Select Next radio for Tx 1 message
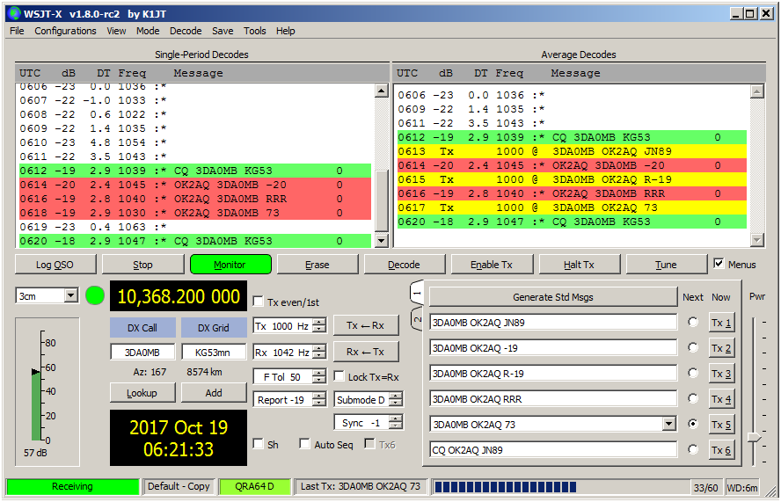781x502 pixels. (692, 323)
